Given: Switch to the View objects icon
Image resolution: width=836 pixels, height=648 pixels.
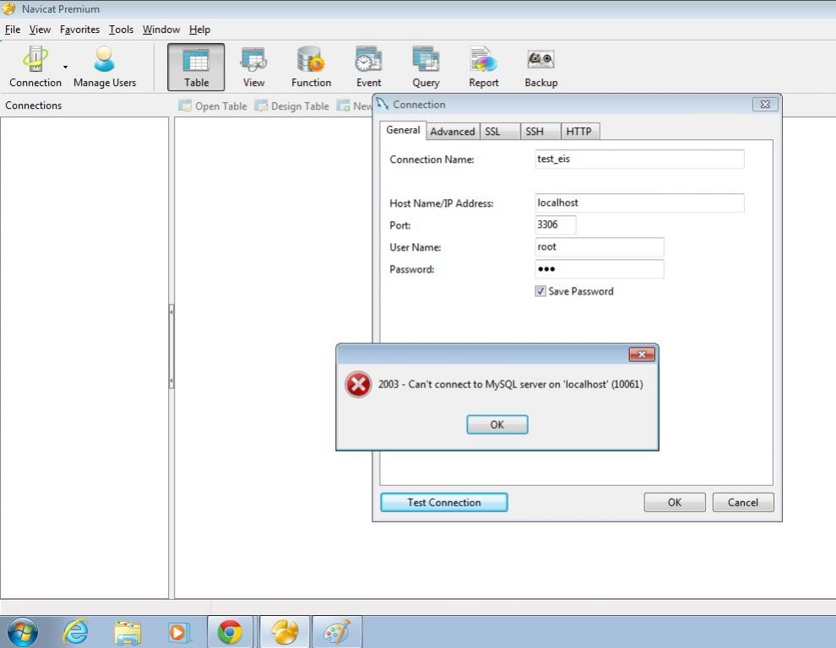Looking at the screenshot, I should coord(254,67).
